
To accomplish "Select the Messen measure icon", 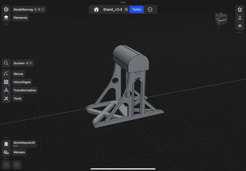I will (x=6, y=152).
